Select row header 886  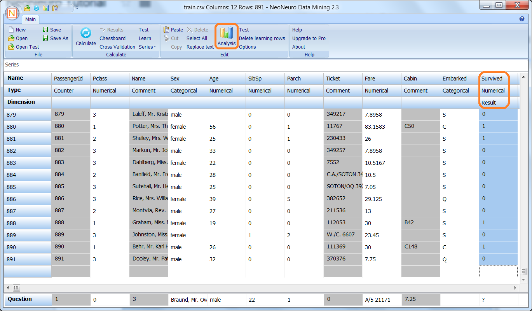28,199
